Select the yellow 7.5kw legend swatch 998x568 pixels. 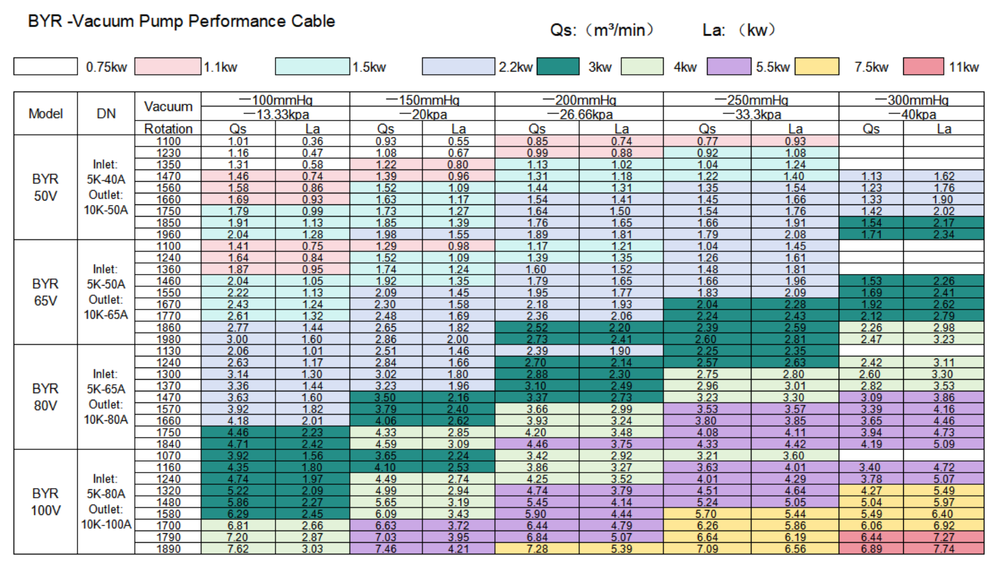pyautogui.click(x=817, y=66)
